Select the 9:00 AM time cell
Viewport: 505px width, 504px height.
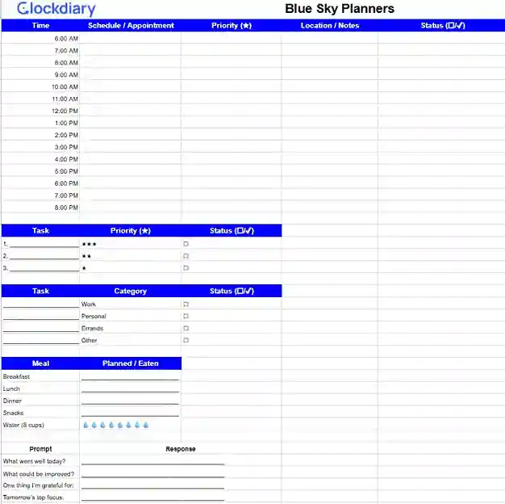40,75
